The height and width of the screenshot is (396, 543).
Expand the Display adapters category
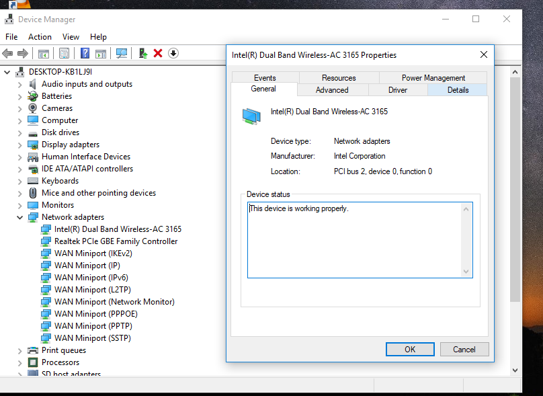pos(20,145)
